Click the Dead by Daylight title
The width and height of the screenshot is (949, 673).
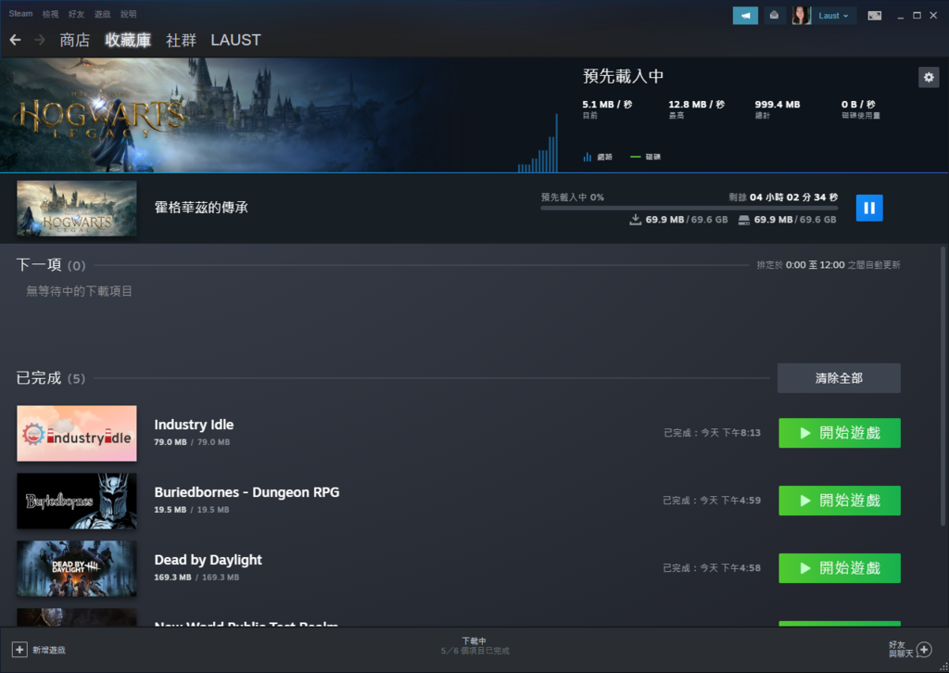tap(209, 560)
